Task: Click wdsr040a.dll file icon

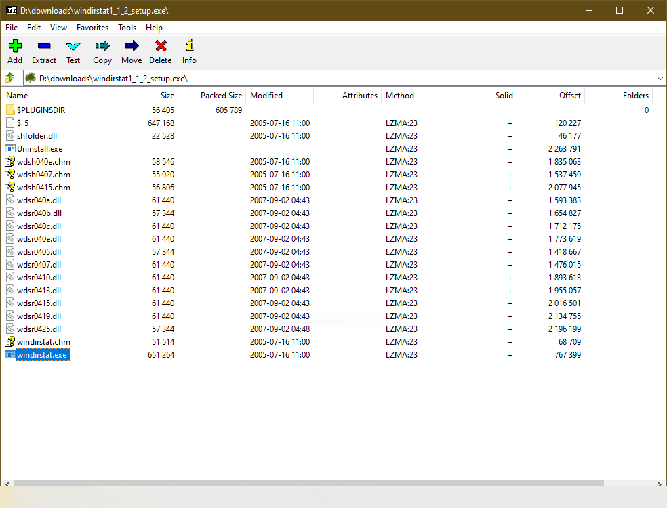Action: tap(10, 200)
